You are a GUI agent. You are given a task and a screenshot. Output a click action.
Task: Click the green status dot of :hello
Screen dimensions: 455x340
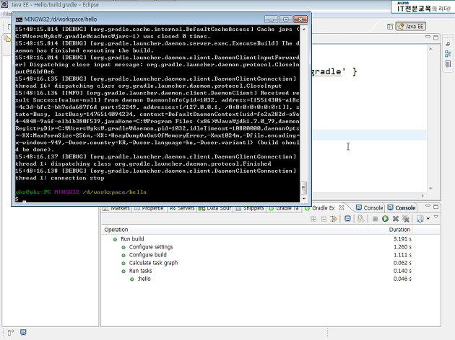(131, 279)
